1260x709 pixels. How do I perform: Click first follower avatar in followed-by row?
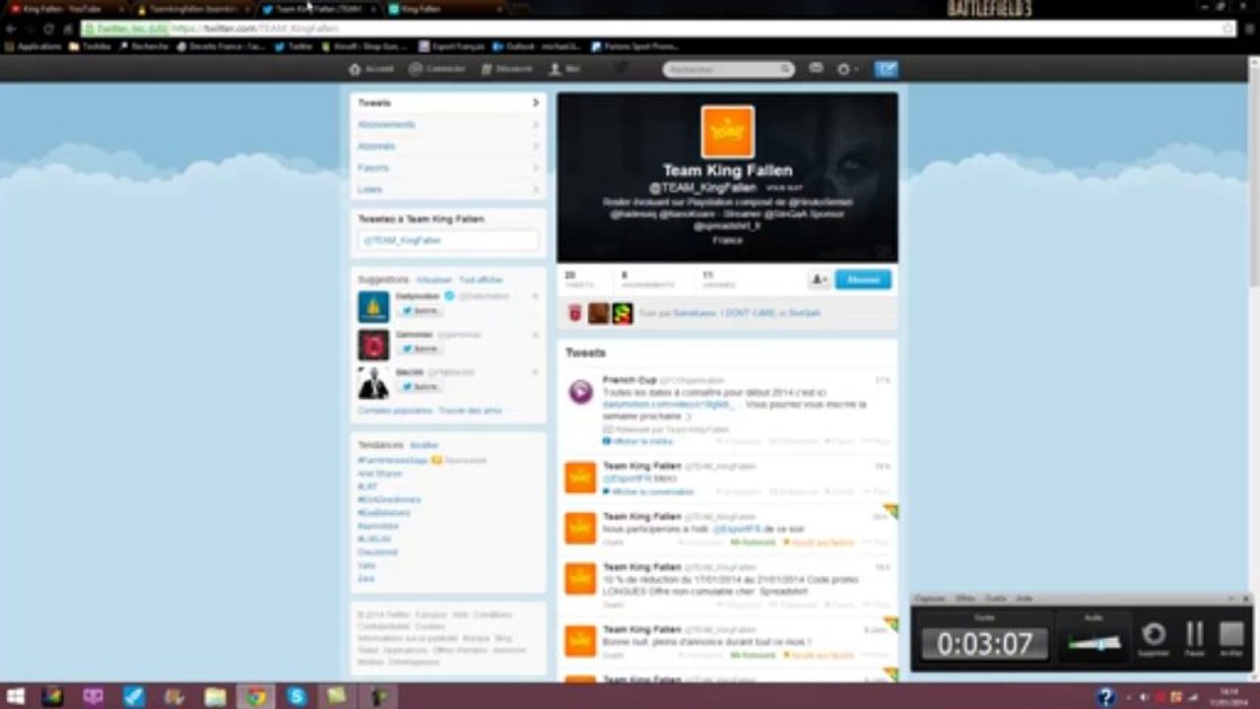575,313
